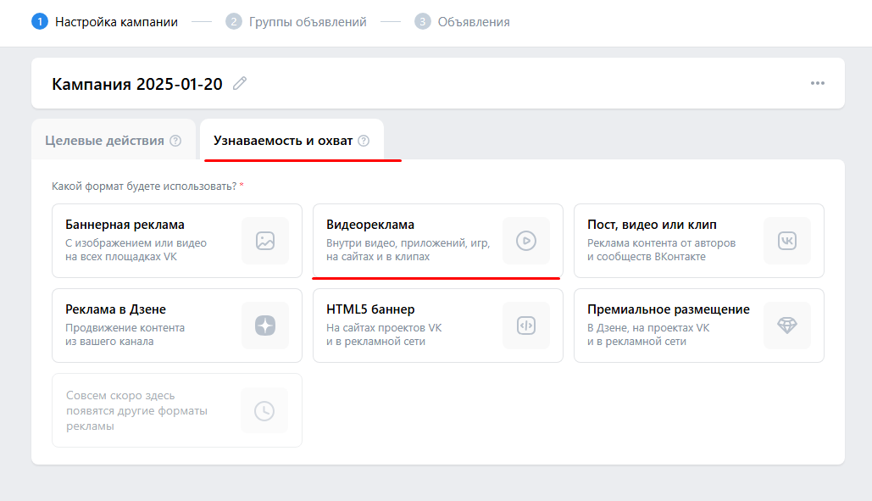Click step 3 number circle

pyautogui.click(x=423, y=22)
